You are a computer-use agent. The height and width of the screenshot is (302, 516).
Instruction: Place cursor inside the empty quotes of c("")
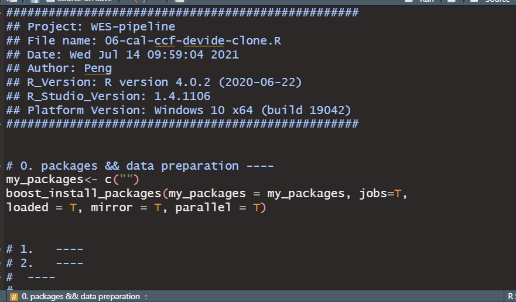coord(126,180)
